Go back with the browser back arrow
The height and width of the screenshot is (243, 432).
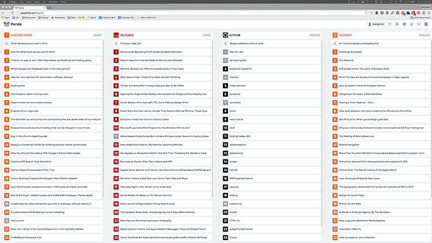[3, 13]
